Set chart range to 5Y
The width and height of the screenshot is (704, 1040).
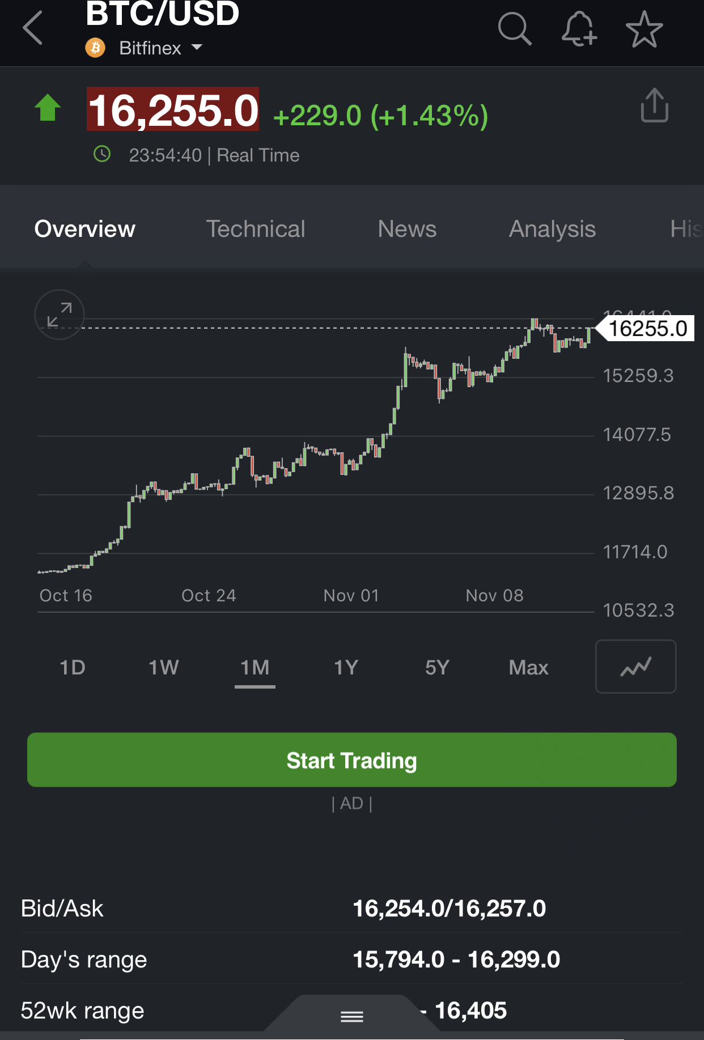437,668
